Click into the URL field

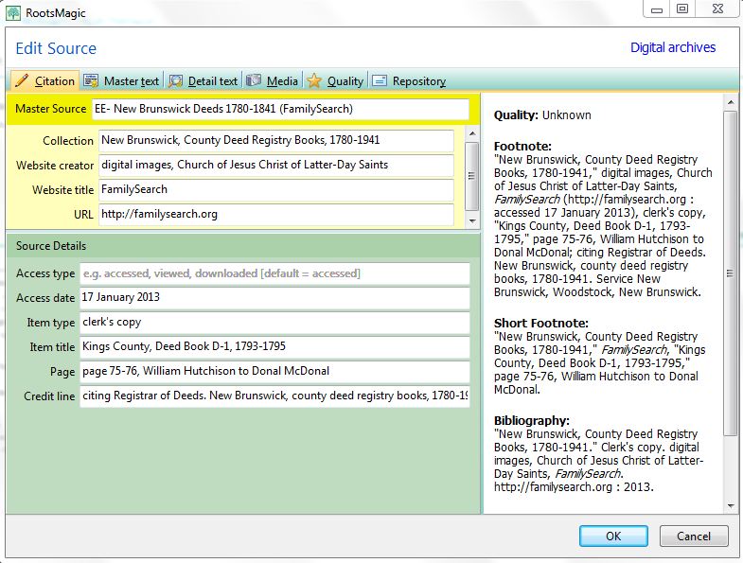coord(275,214)
